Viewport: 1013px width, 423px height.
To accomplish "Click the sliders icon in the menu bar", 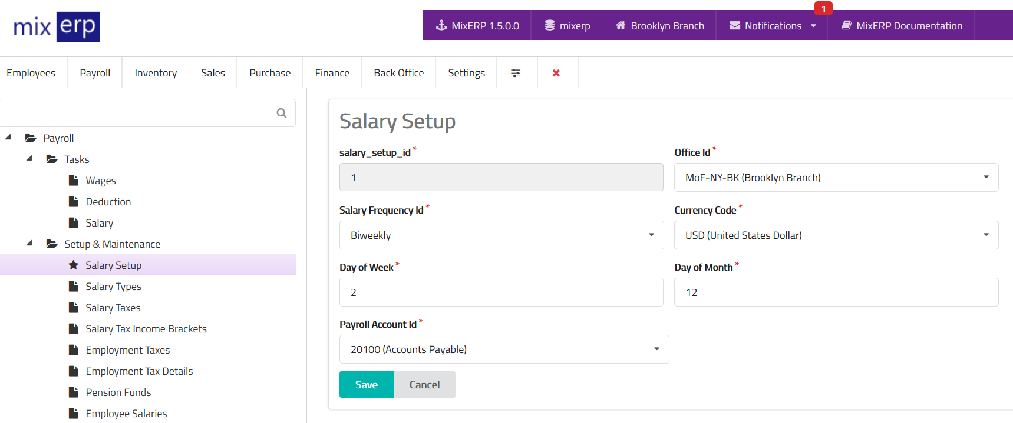I will click(516, 73).
